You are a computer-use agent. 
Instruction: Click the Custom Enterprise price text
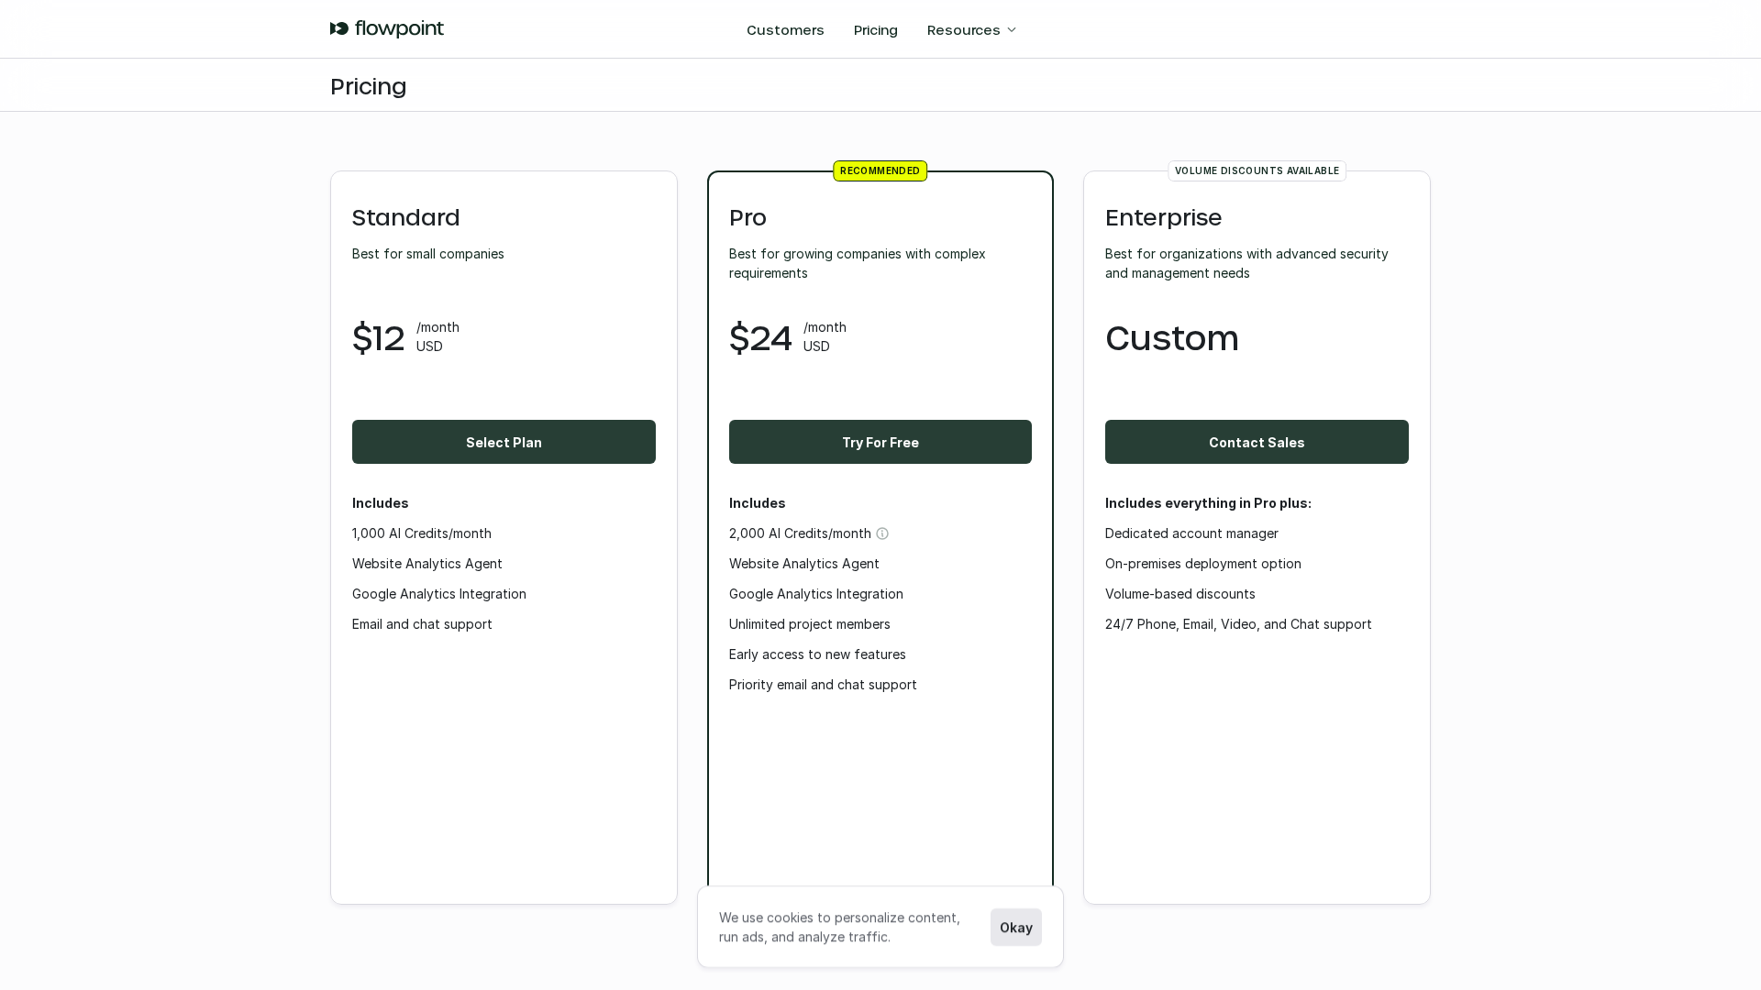(1171, 338)
